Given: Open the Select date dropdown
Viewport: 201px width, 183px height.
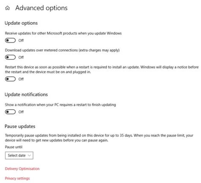Looking at the screenshot, I should click(x=19, y=156).
